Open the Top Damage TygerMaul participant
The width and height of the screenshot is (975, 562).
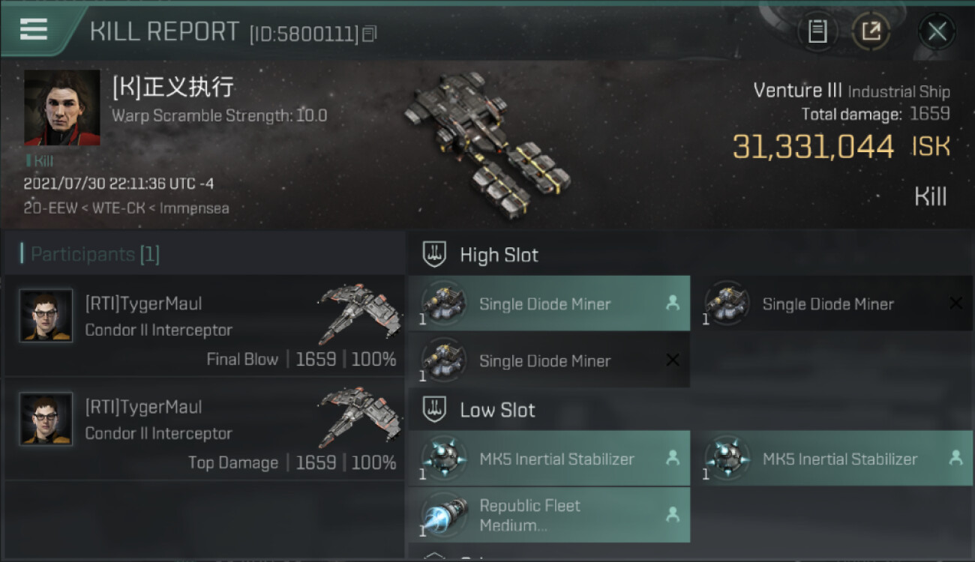click(205, 430)
